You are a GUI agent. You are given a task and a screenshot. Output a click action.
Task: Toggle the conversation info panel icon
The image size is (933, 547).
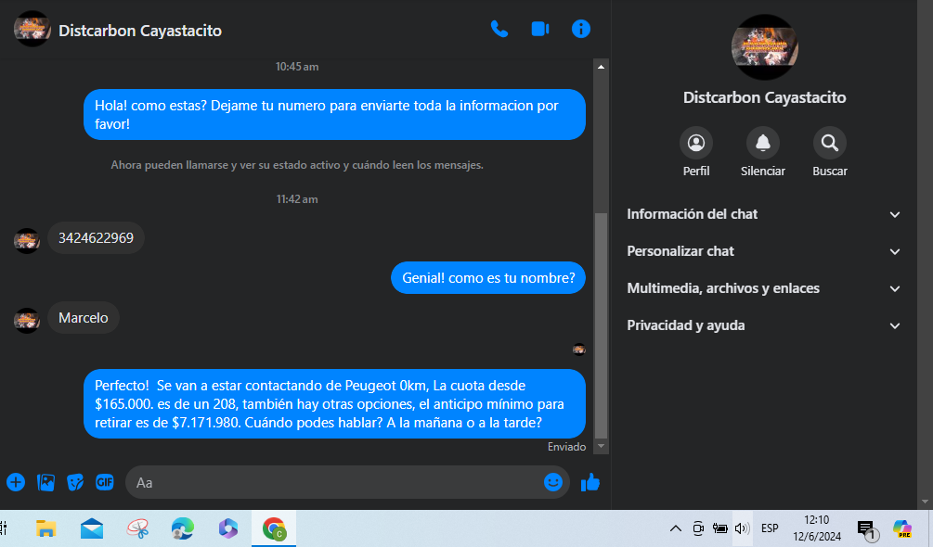tap(581, 29)
